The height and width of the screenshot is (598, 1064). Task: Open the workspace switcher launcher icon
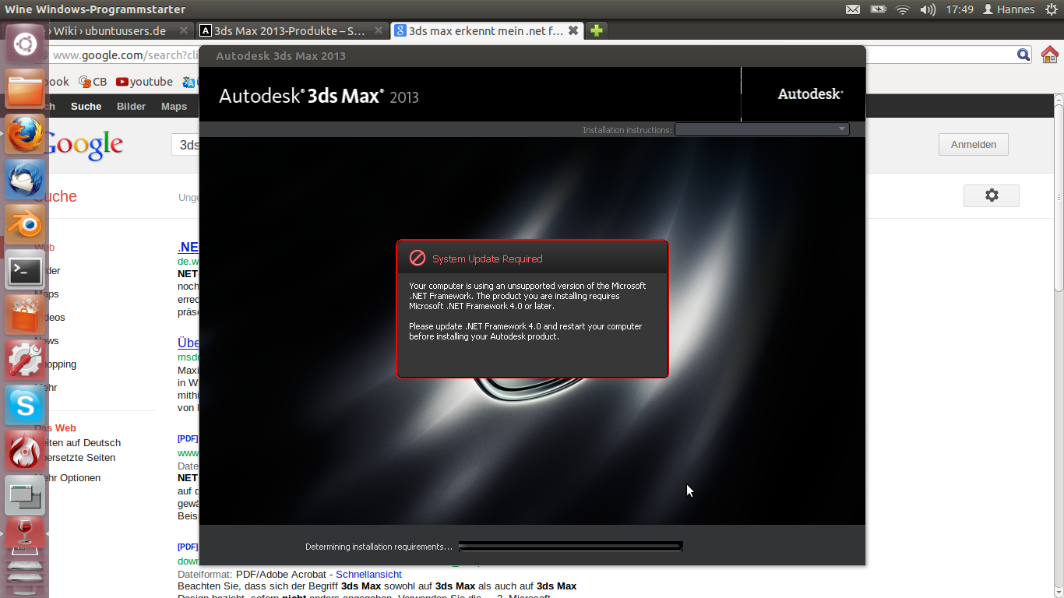click(25, 495)
